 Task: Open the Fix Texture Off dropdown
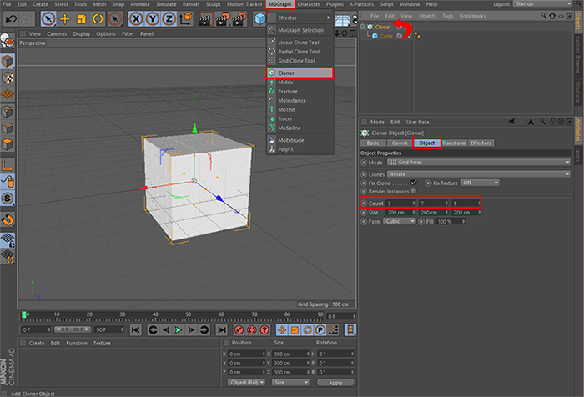[x=480, y=183]
